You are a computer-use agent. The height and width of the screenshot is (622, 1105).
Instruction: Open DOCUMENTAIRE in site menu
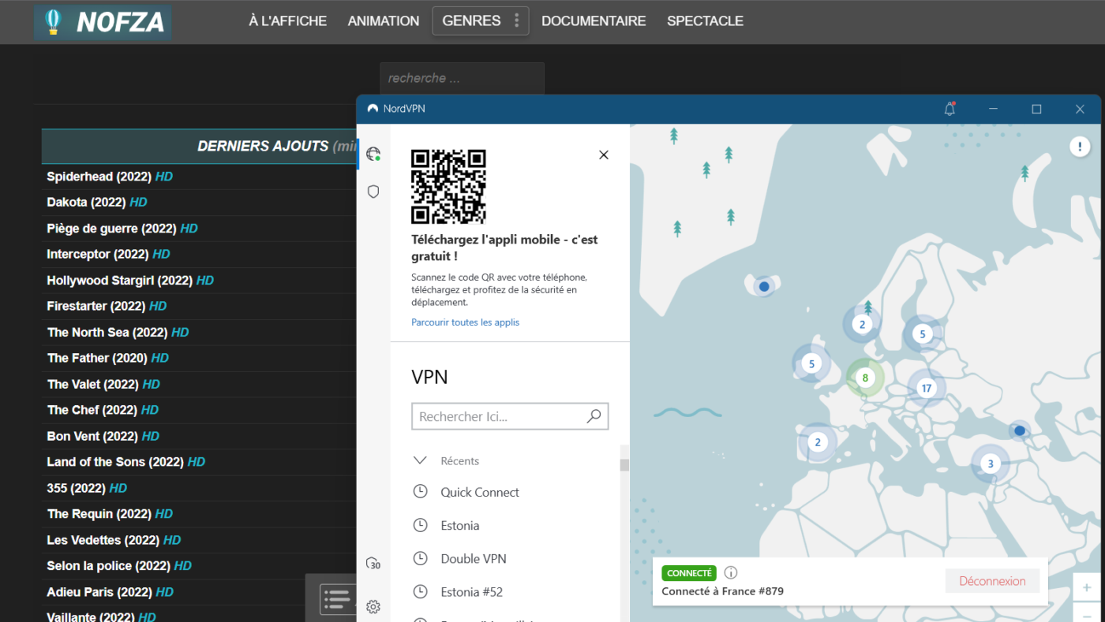click(x=594, y=21)
